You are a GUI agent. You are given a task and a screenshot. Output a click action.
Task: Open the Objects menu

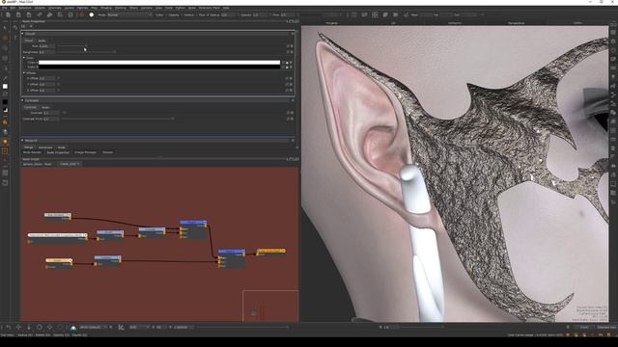pos(40,8)
